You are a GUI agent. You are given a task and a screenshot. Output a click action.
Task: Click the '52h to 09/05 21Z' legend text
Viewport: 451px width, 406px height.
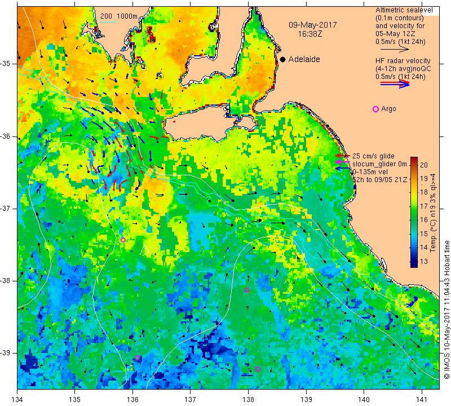(379, 179)
